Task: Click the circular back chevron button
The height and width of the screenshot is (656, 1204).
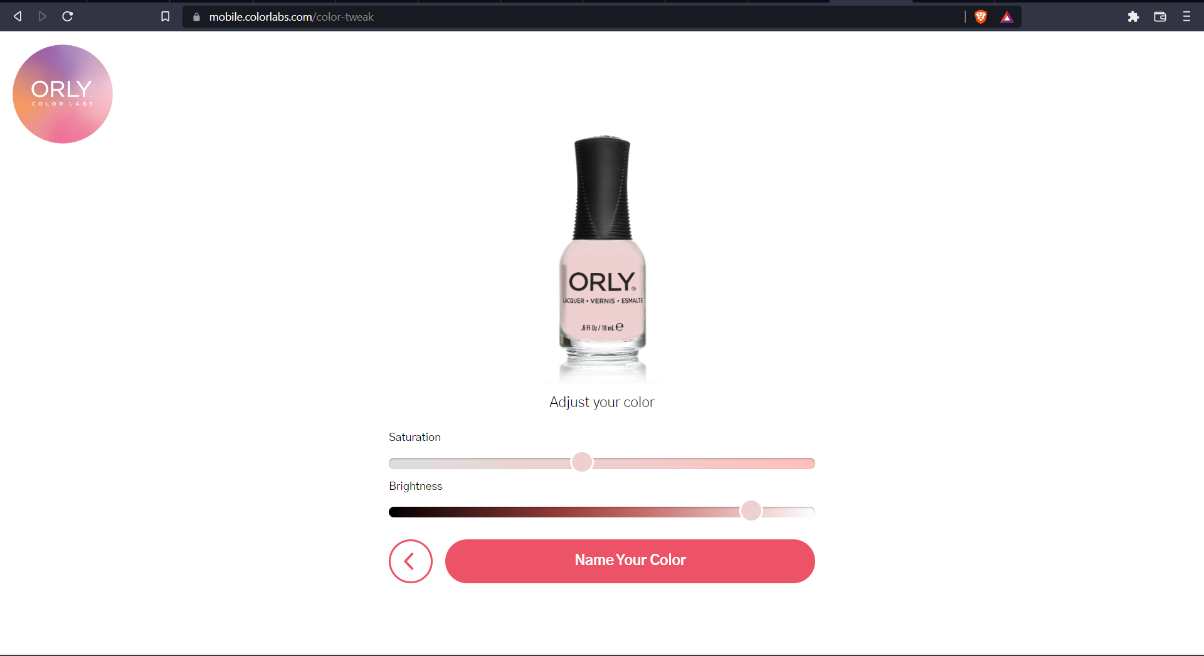Action: (411, 561)
